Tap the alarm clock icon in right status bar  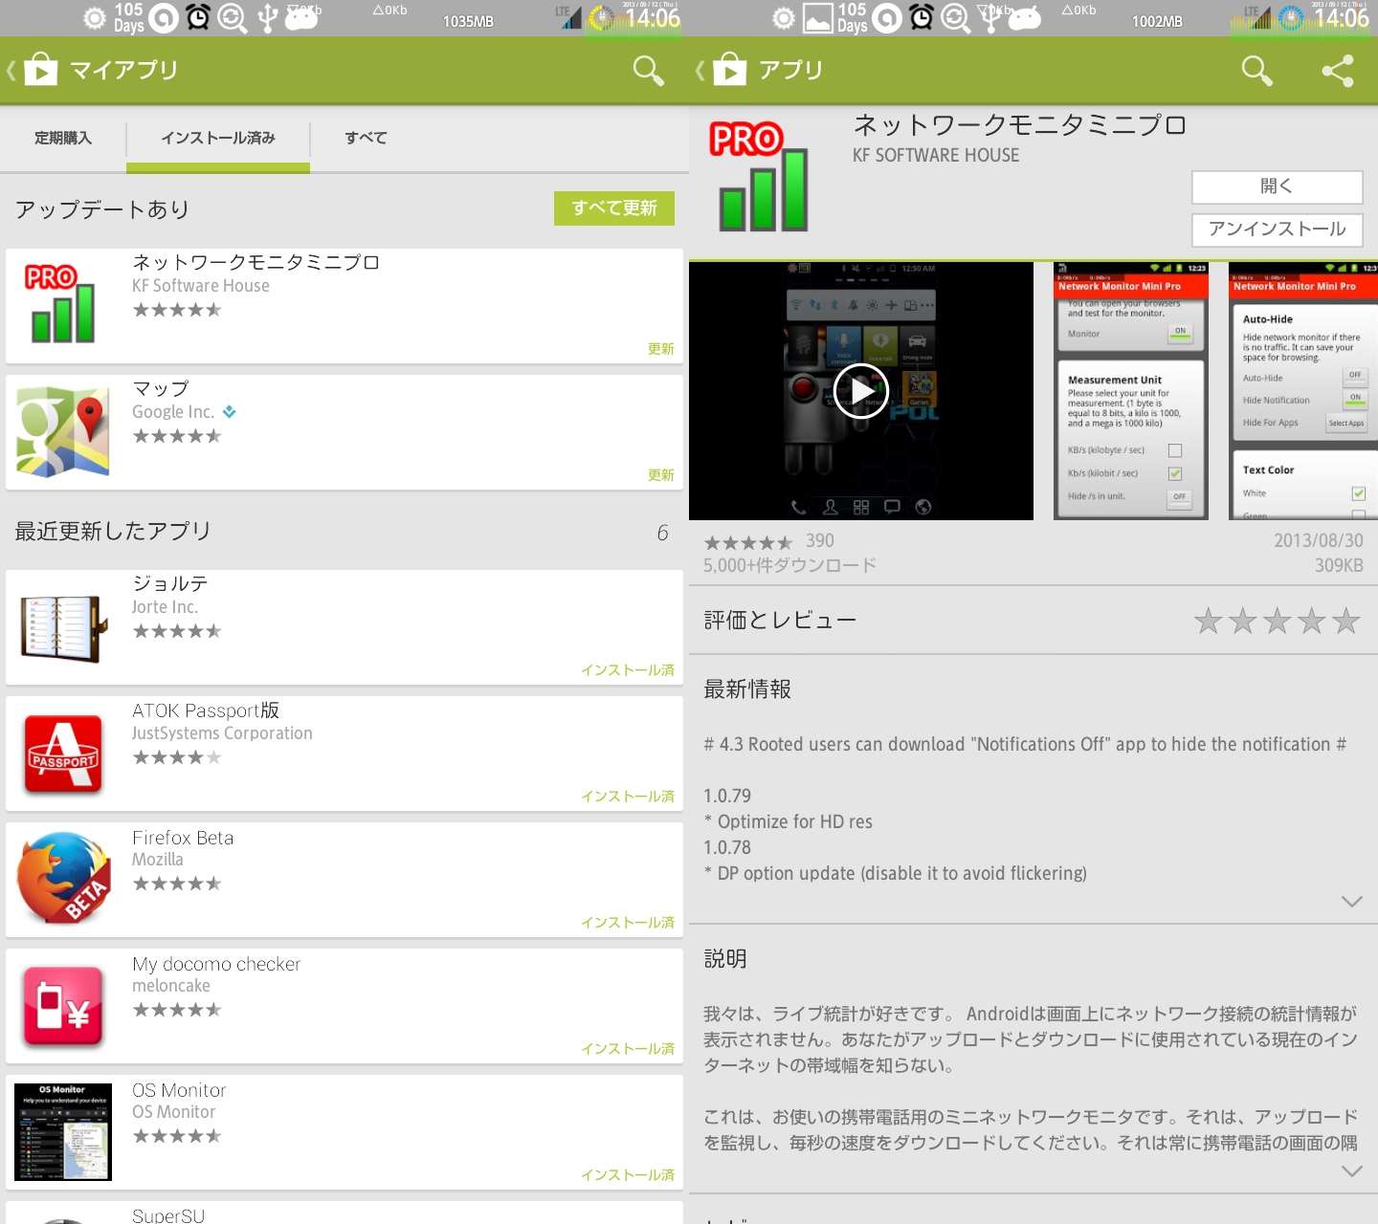(x=922, y=17)
